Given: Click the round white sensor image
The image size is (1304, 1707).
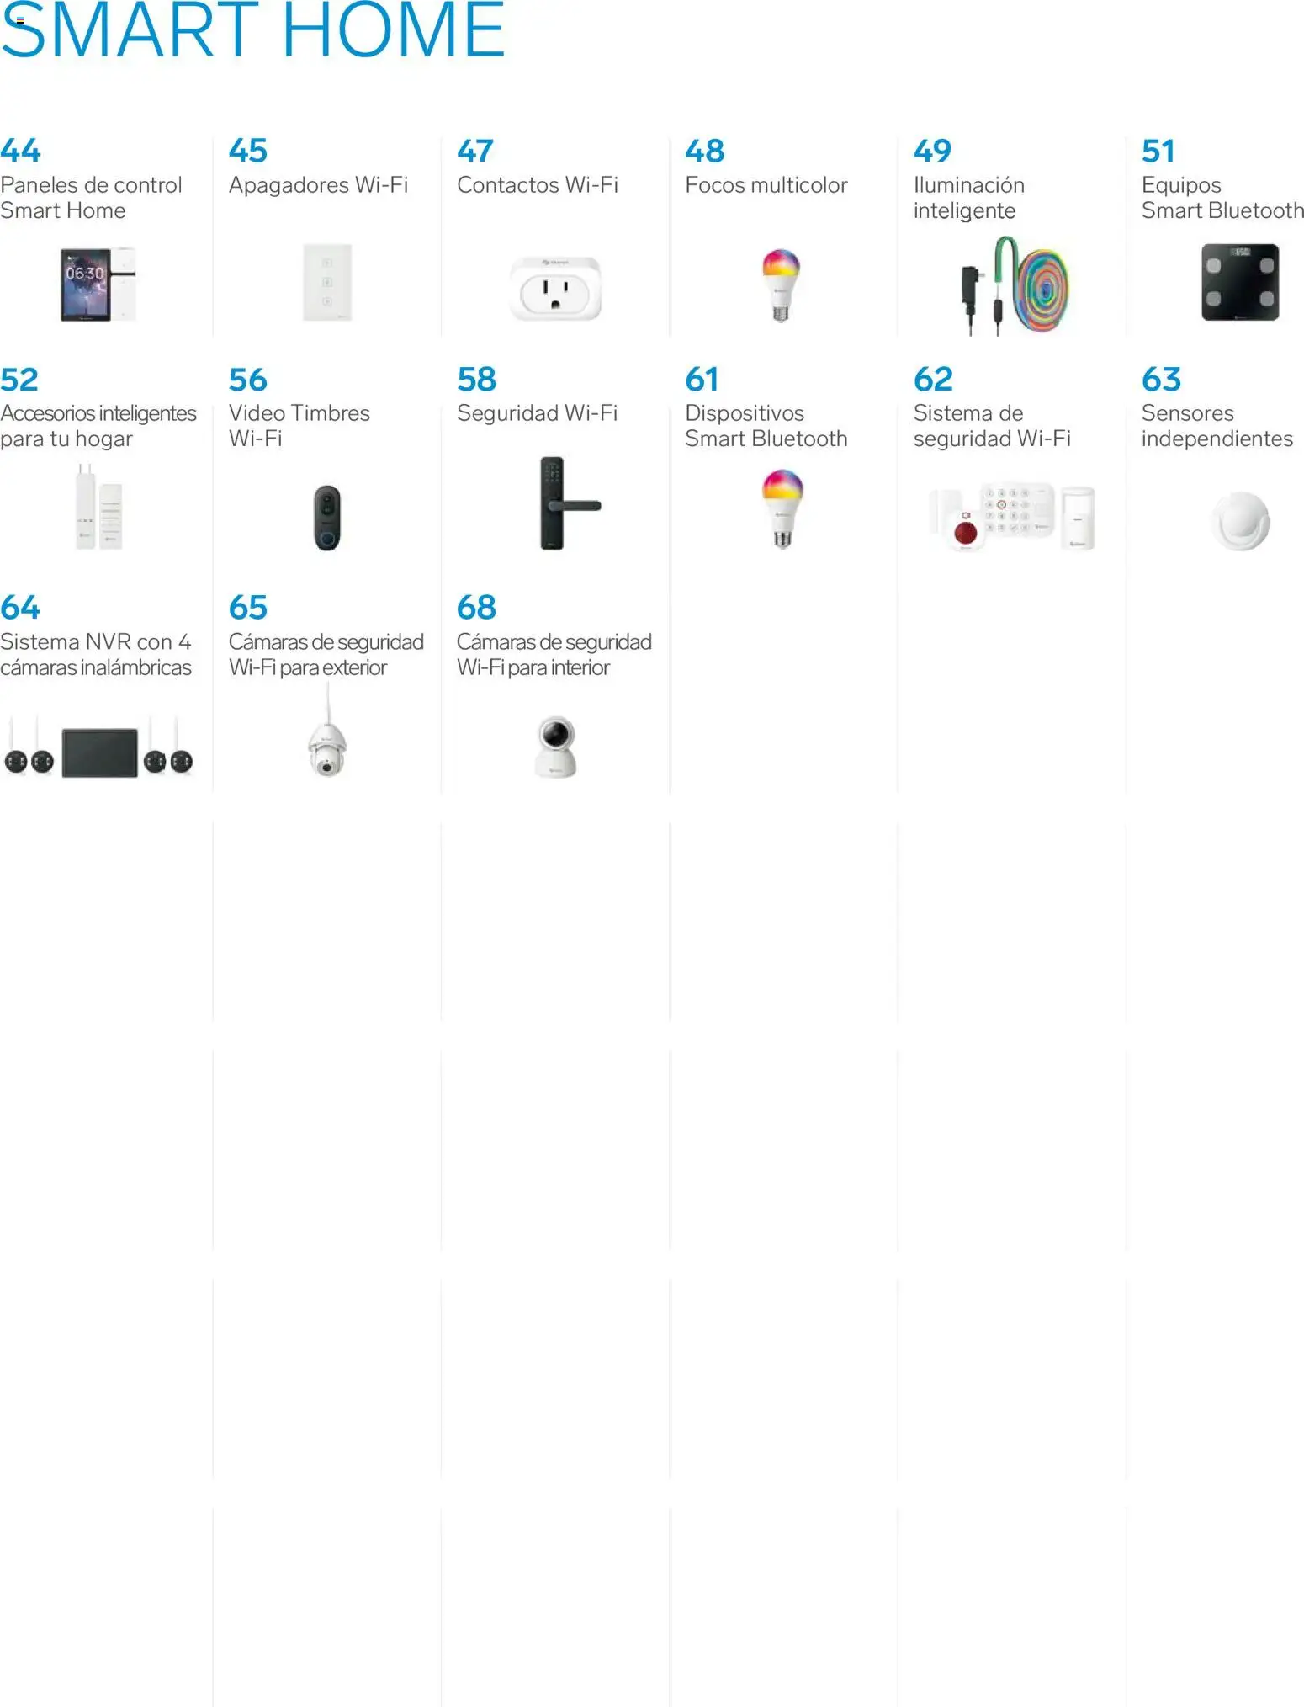Looking at the screenshot, I should [1240, 521].
